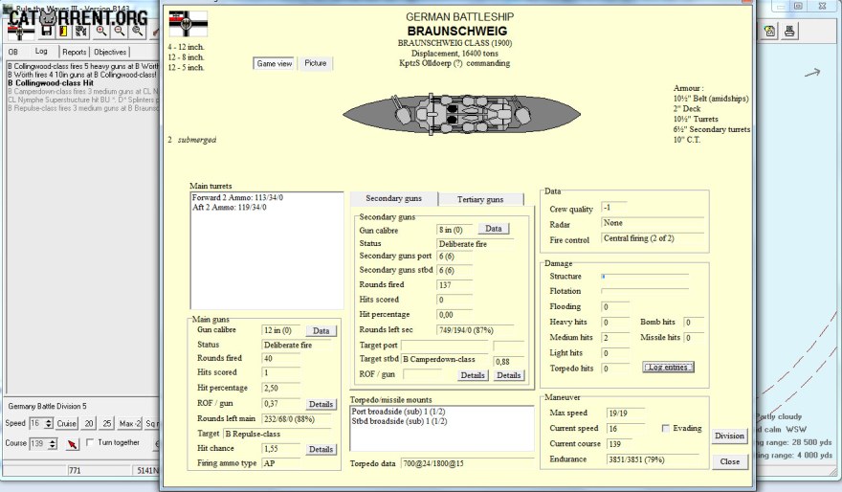The width and height of the screenshot is (842, 492).
Task: Open the yellow info book icon
Action: click(x=63, y=32)
